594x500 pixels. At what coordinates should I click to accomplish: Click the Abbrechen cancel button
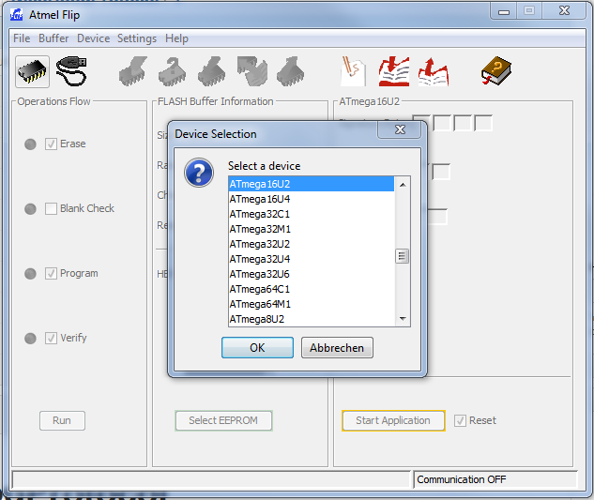tap(337, 348)
